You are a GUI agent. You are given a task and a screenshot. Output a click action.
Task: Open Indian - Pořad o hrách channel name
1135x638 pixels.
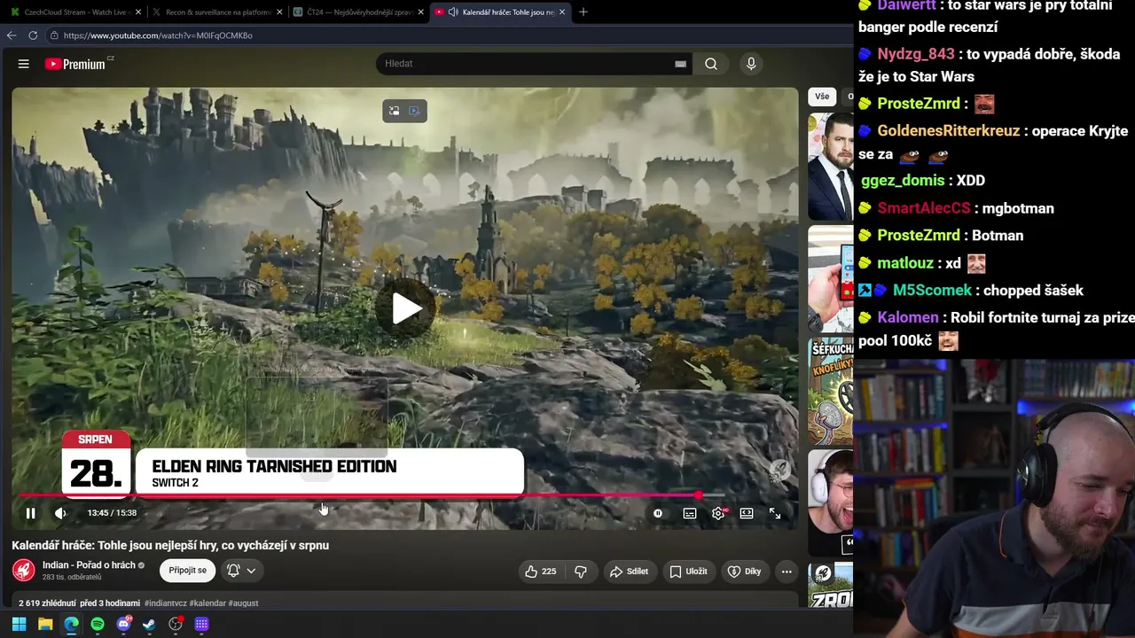tap(89, 565)
